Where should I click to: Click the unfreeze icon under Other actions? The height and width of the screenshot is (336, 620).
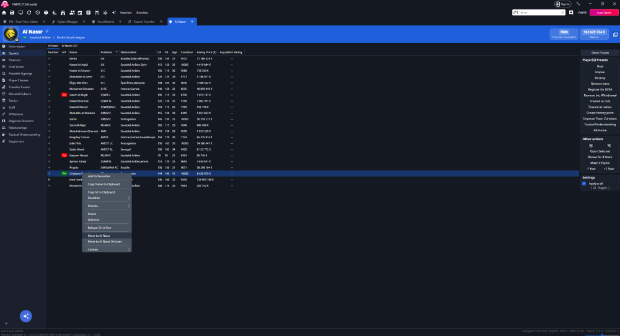[609, 146]
